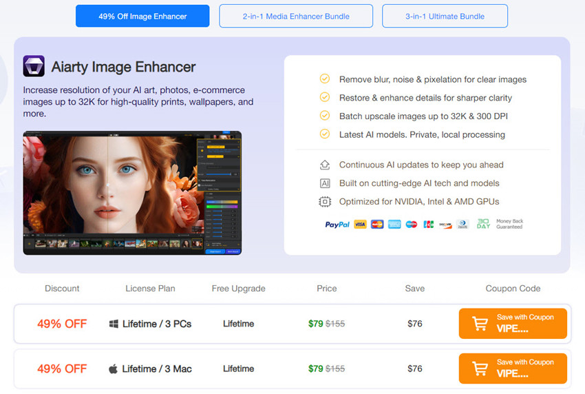The height and width of the screenshot is (394, 585).
Task: Open the 3-in-1 Ultimate Bundle tab
Action: point(445,16)
